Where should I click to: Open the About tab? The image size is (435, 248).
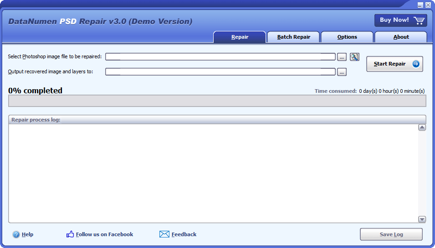point(401,37)
